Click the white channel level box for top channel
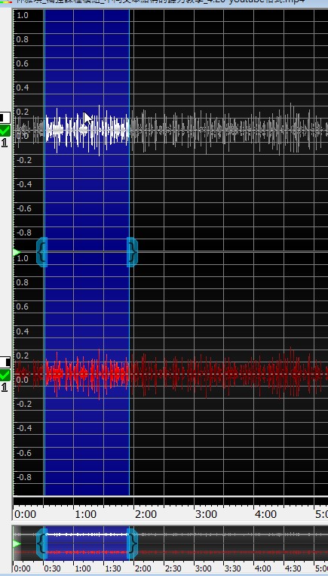Viewport: 328px width, 576px height. click(5, 118)
